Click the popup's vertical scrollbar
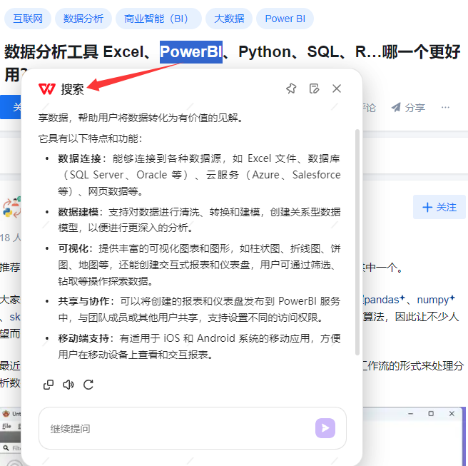This screenshot has height=466, width=468. pyautogui.click(x=357, y=242)
